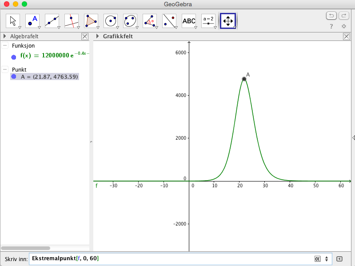Open the Polygon tool dropdown arrow

click(x=98, y=28)
